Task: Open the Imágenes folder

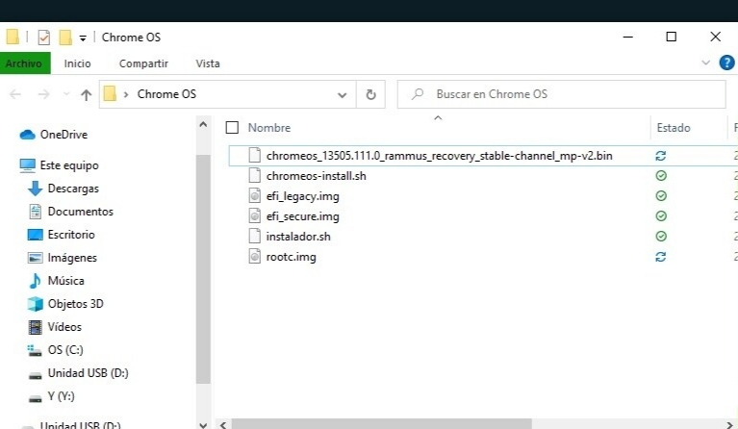Action: [x=63, y=258]
